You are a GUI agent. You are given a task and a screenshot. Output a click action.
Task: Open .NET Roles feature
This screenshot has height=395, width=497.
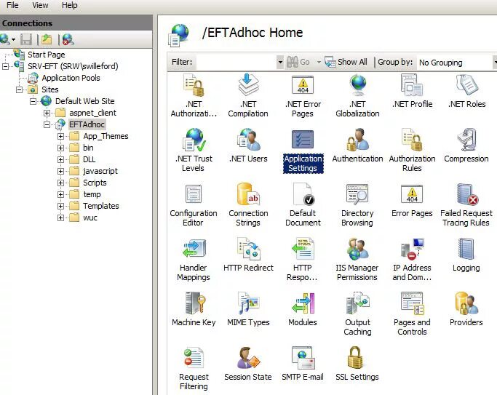466,91
